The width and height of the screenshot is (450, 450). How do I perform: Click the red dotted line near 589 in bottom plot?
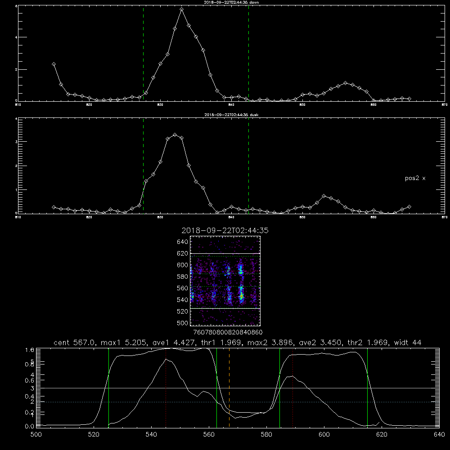293,388
